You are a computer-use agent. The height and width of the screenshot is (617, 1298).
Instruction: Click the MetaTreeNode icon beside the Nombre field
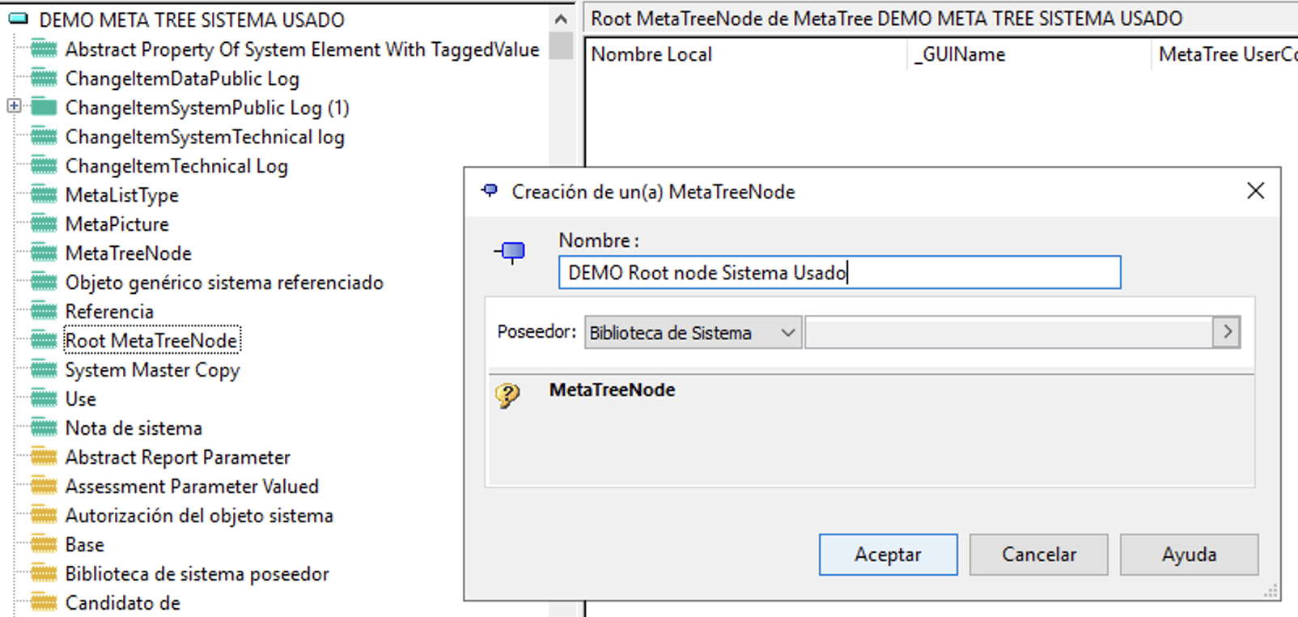pos(511,253)
